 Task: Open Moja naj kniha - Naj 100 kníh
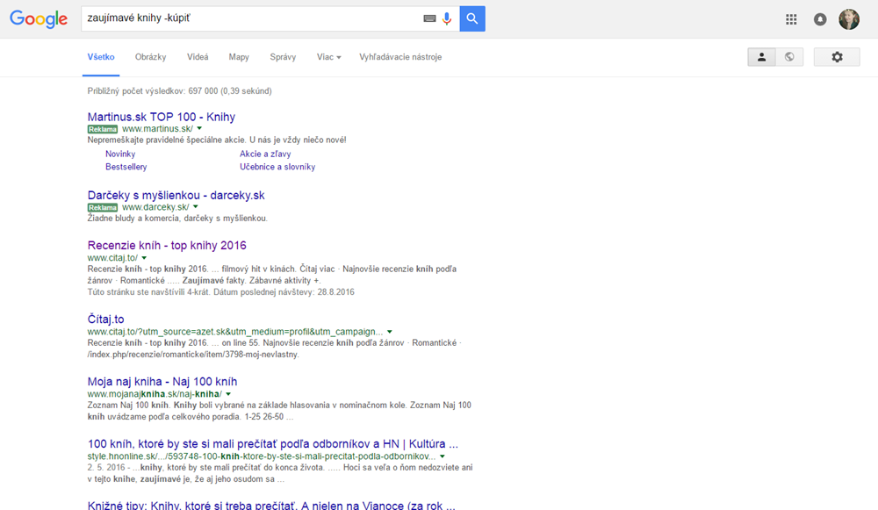pos(162,382)
